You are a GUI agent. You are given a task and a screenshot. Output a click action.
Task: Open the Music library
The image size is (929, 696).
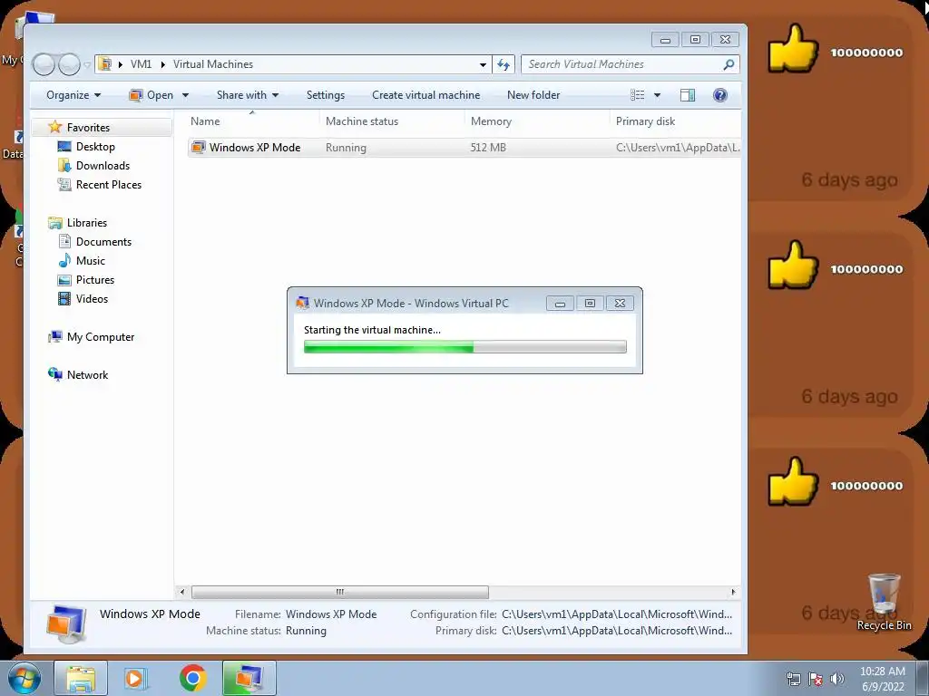90,261
